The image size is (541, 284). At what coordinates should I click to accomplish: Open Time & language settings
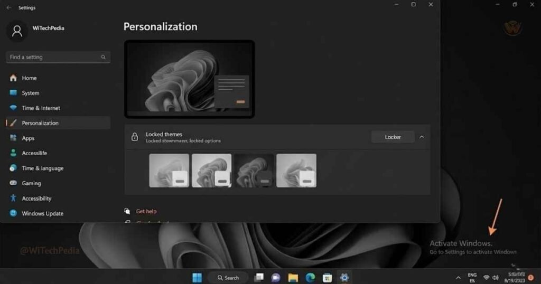pos(58,168)
